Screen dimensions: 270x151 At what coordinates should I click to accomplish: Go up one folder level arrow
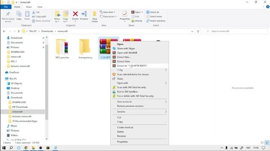(19, 31)
